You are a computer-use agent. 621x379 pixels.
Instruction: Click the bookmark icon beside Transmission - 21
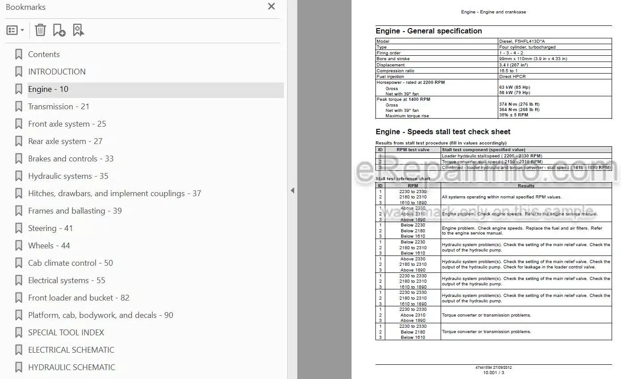click(18, 107)
